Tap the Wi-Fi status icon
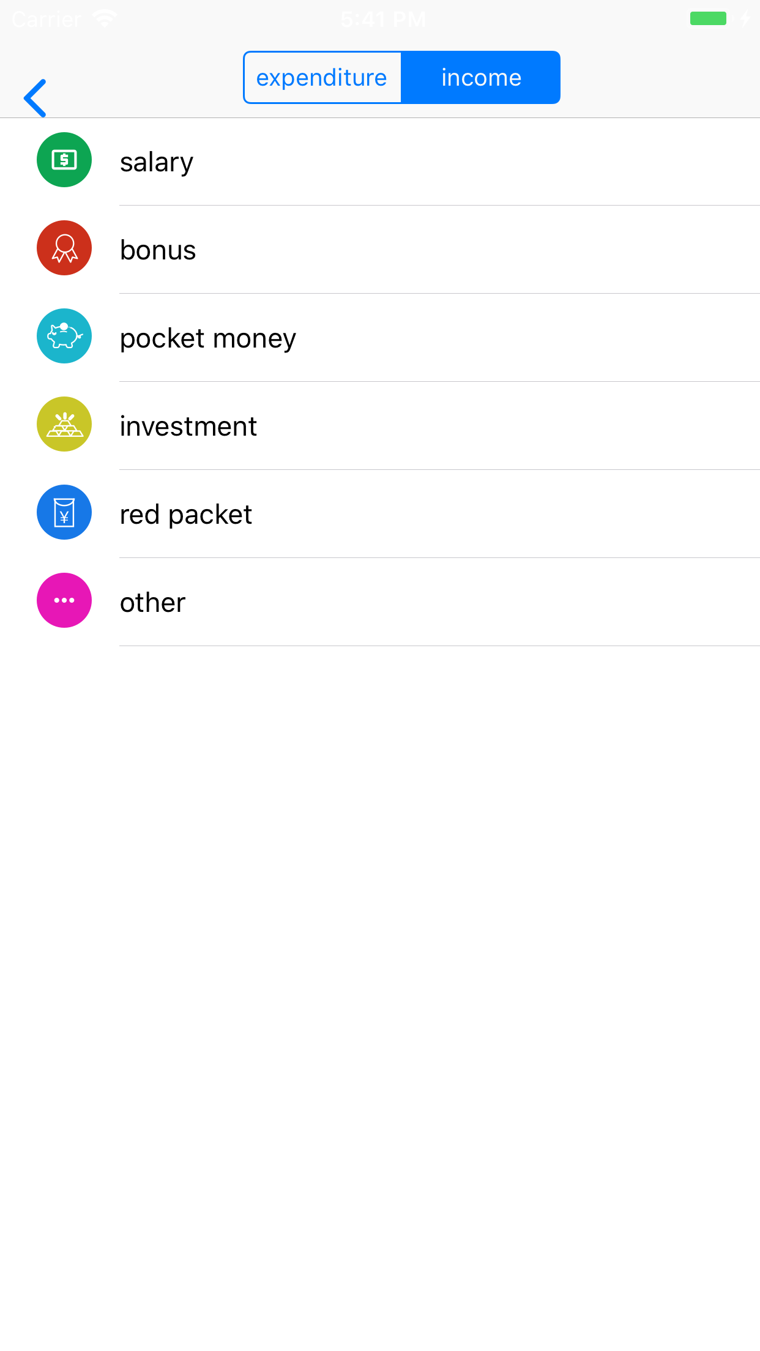 click(105, 19)
